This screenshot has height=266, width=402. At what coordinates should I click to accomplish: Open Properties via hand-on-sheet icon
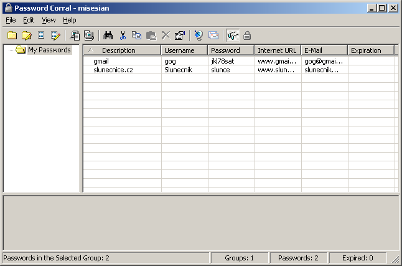(180, 36)
